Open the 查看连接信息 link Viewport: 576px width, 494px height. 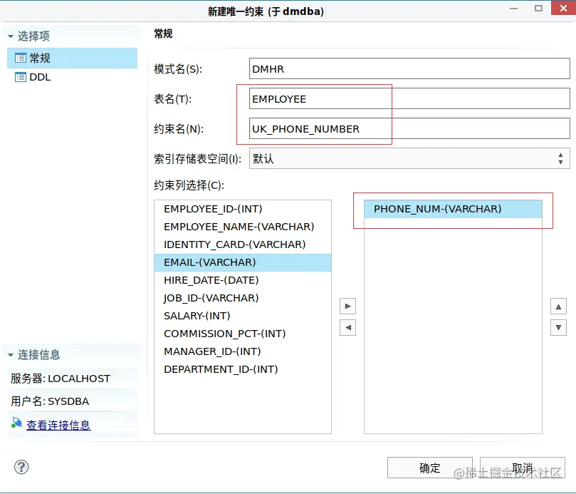pos(58,424)
